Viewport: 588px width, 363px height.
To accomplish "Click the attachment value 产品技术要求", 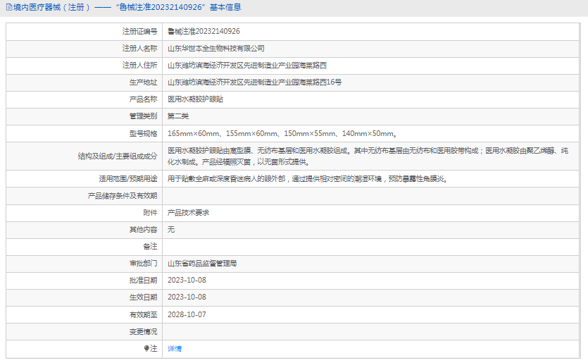I will [188, 212].
